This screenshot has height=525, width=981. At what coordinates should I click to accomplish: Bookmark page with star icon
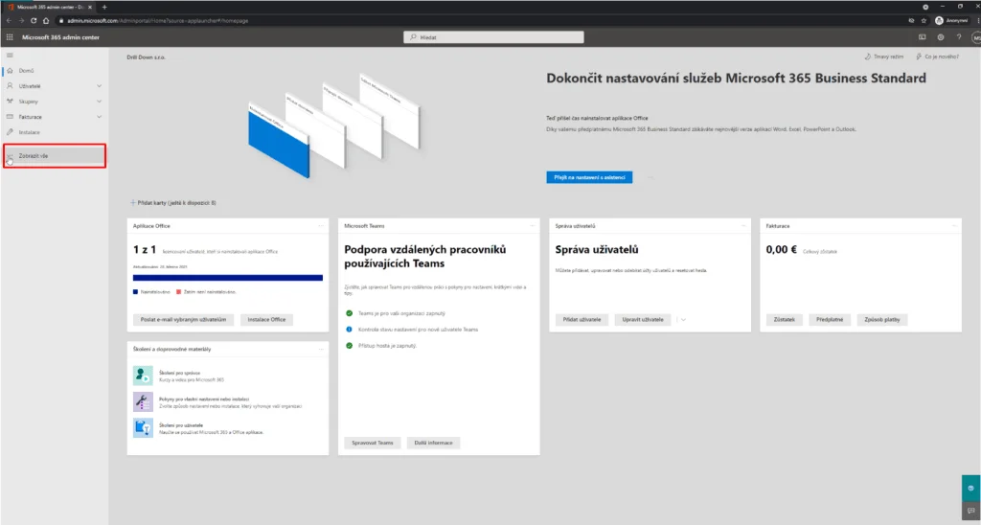coord(924,21)
